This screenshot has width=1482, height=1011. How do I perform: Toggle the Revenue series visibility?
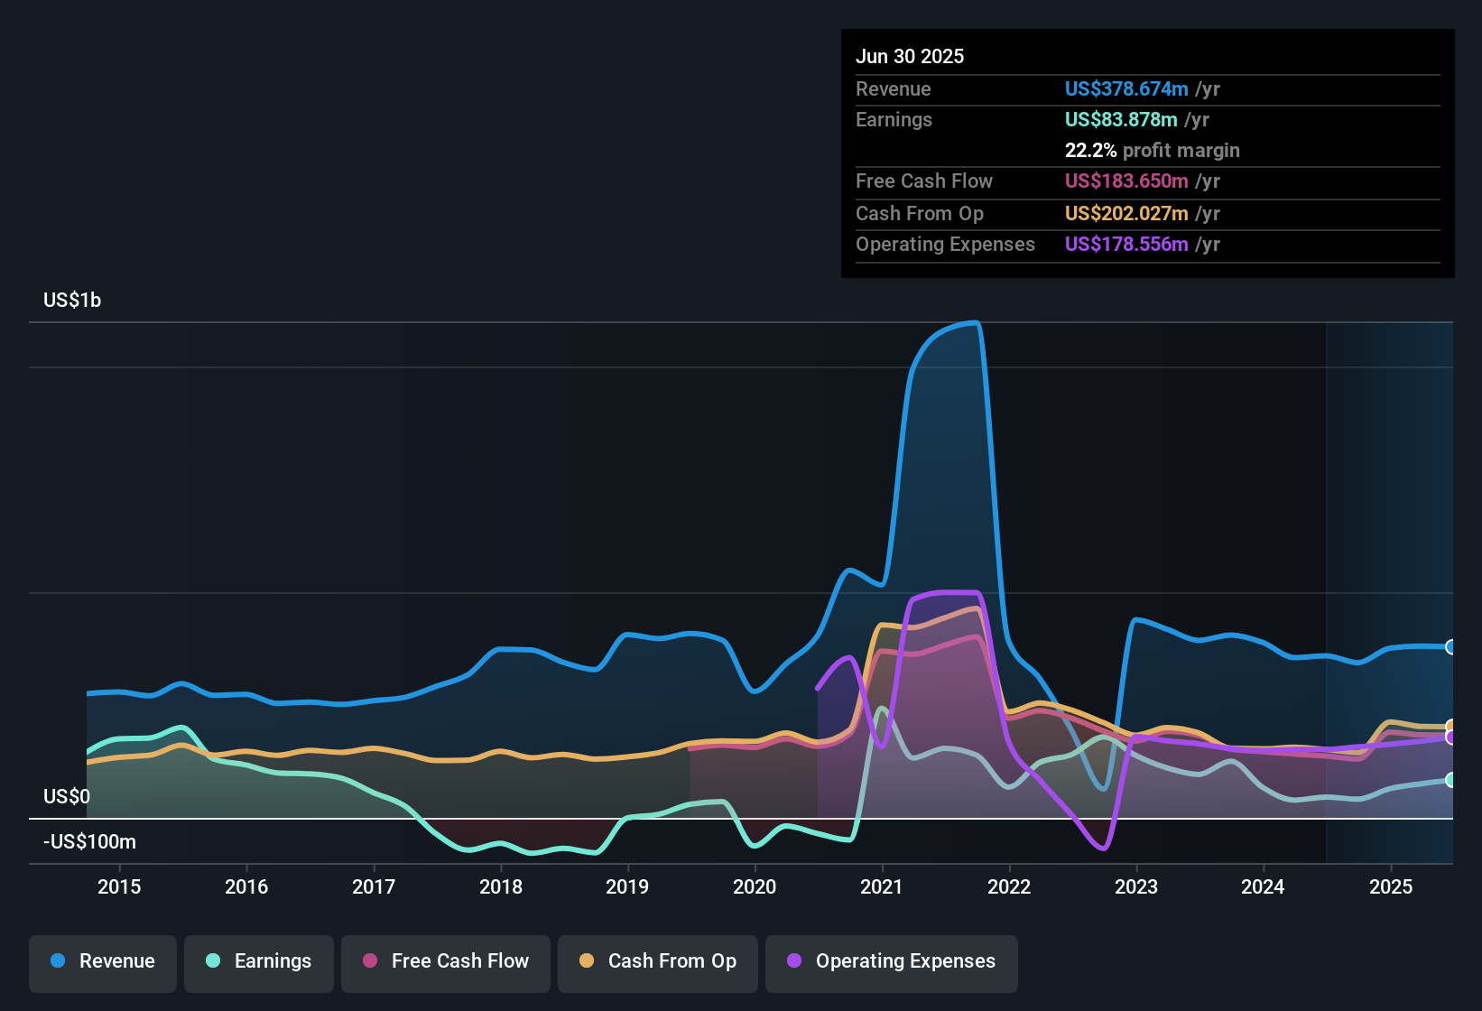(102, 961)
